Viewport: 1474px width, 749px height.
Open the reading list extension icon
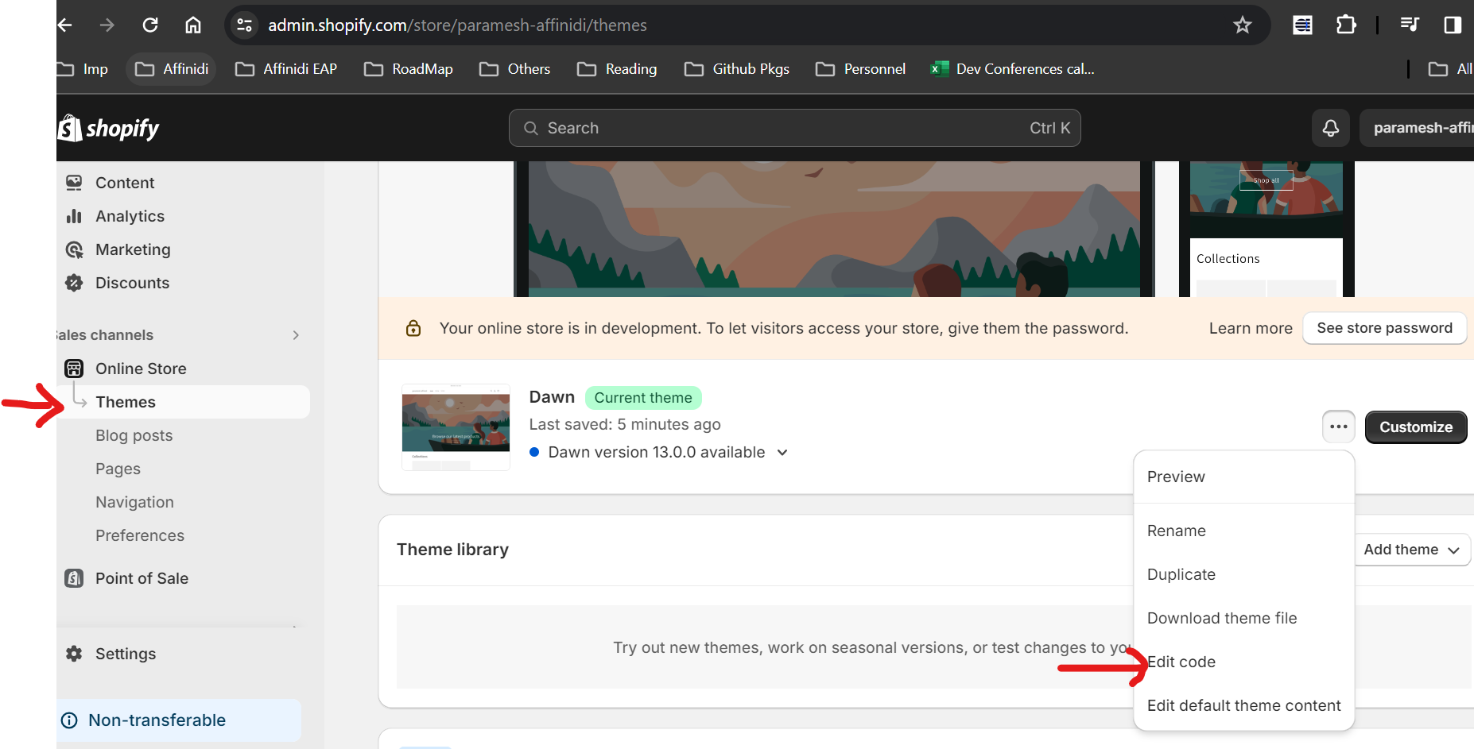pos(1302,25)
